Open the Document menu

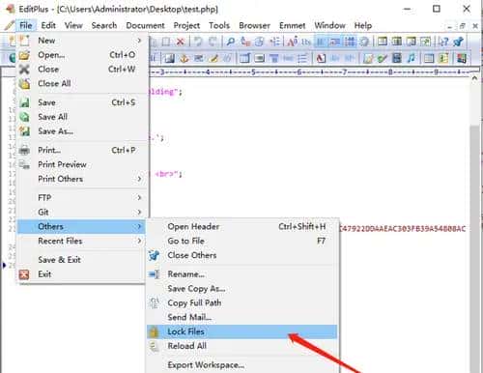(x=145, y=25)
